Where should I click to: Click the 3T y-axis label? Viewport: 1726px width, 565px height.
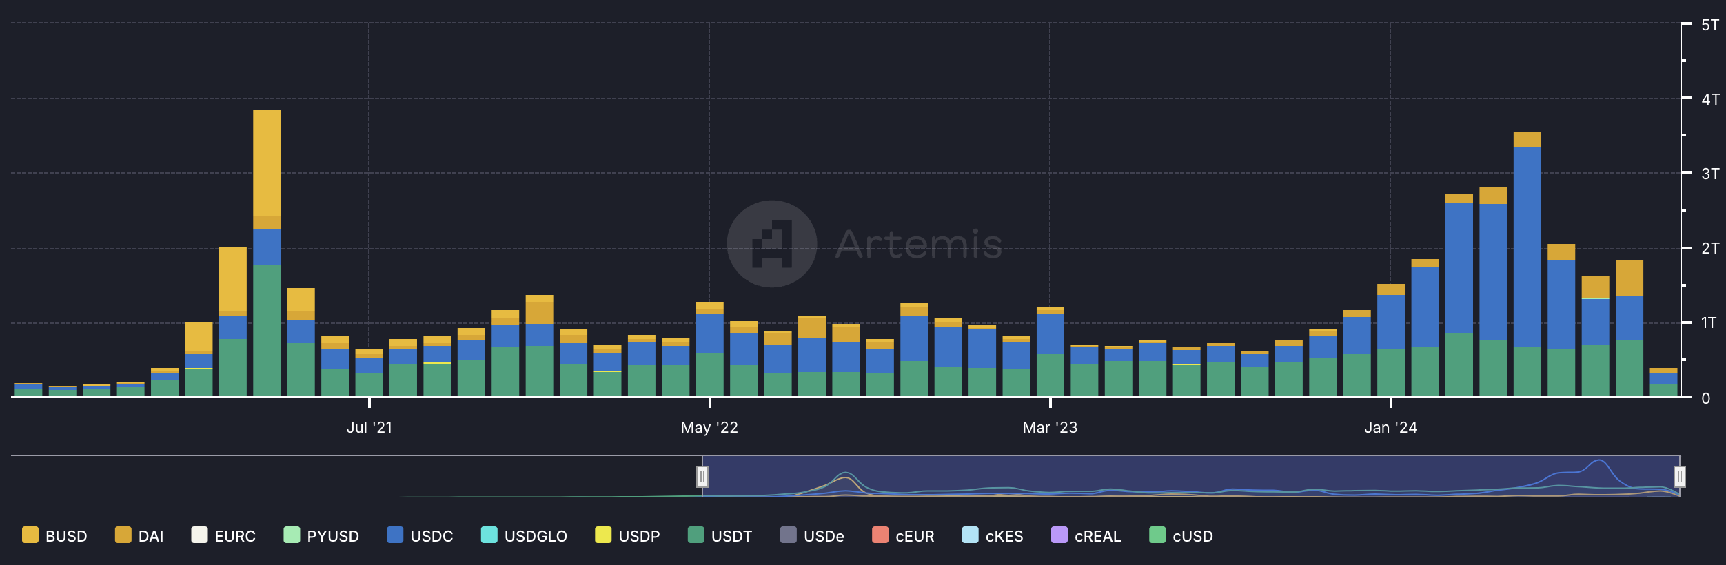coord(1709,174)
